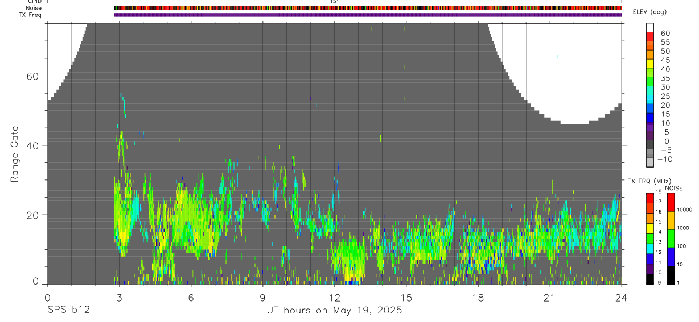Click the red 60 degree elevation swatch
This screenshot has height=322, width=699.
pos(649,36)
